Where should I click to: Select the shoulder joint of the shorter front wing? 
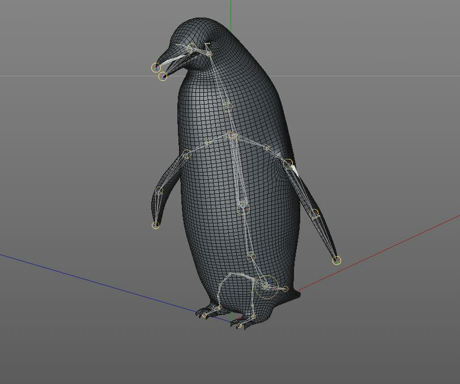tap(187, 154)
